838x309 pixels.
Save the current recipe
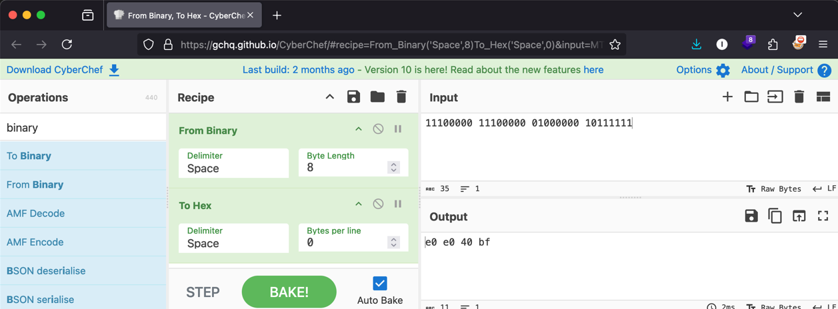coord(353,97)
